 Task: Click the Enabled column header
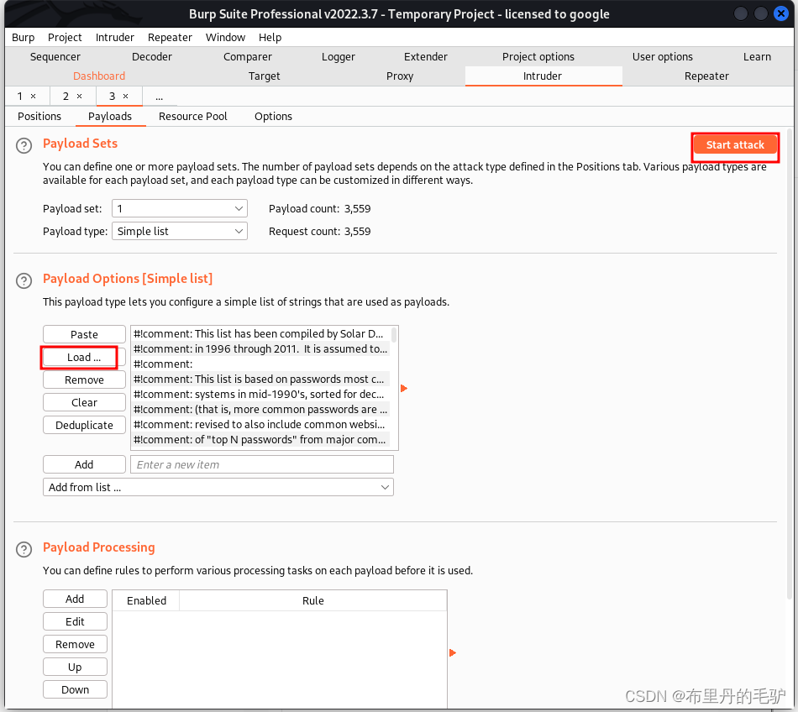coord(146,600)
